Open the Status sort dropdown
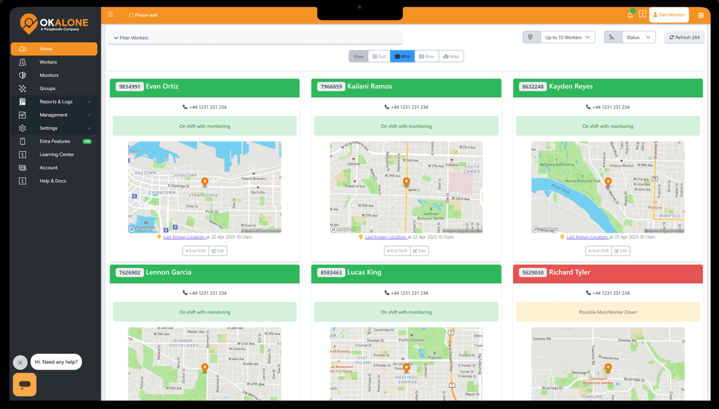719x409 pixels. [639, 37]
